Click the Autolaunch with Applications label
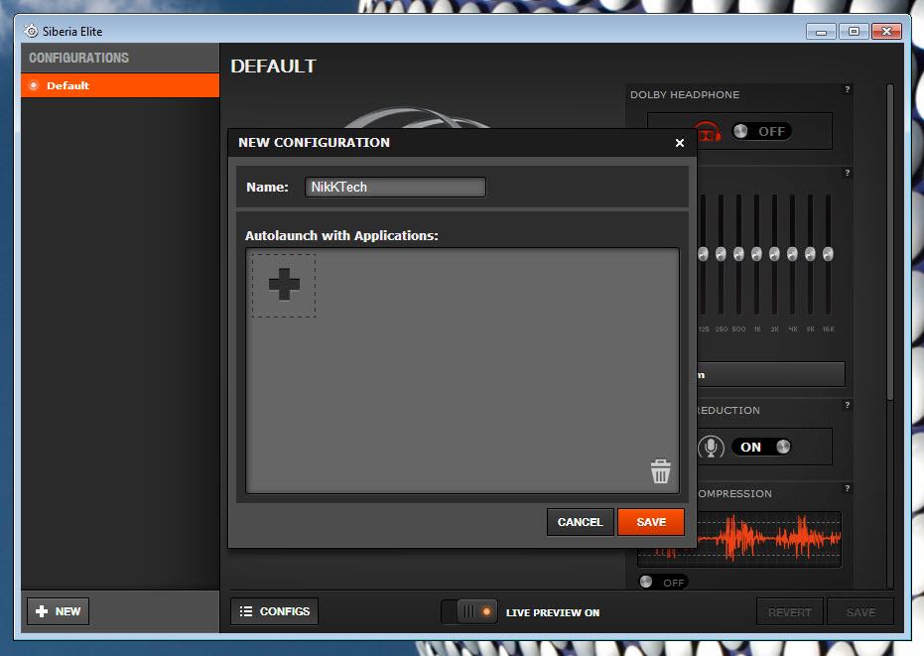Screen dimensions: 924x656 point(341,236)
